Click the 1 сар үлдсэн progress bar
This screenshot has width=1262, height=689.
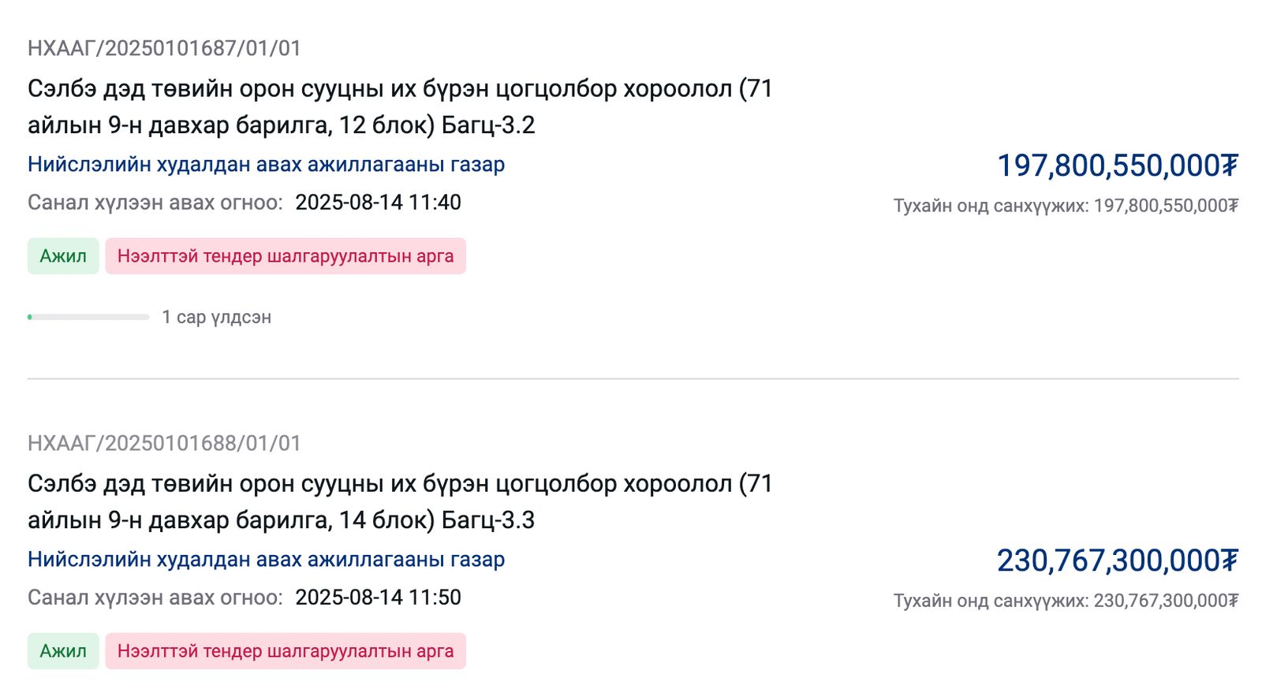[x=89, y=316]
